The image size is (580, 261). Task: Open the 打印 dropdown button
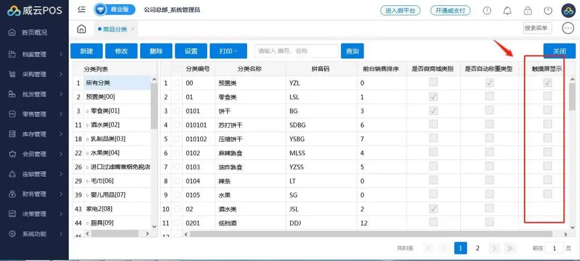point(228,51)
